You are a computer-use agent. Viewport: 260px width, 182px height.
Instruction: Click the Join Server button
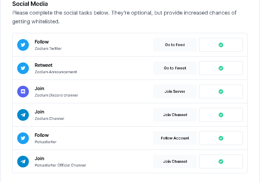tap(175, 92)
